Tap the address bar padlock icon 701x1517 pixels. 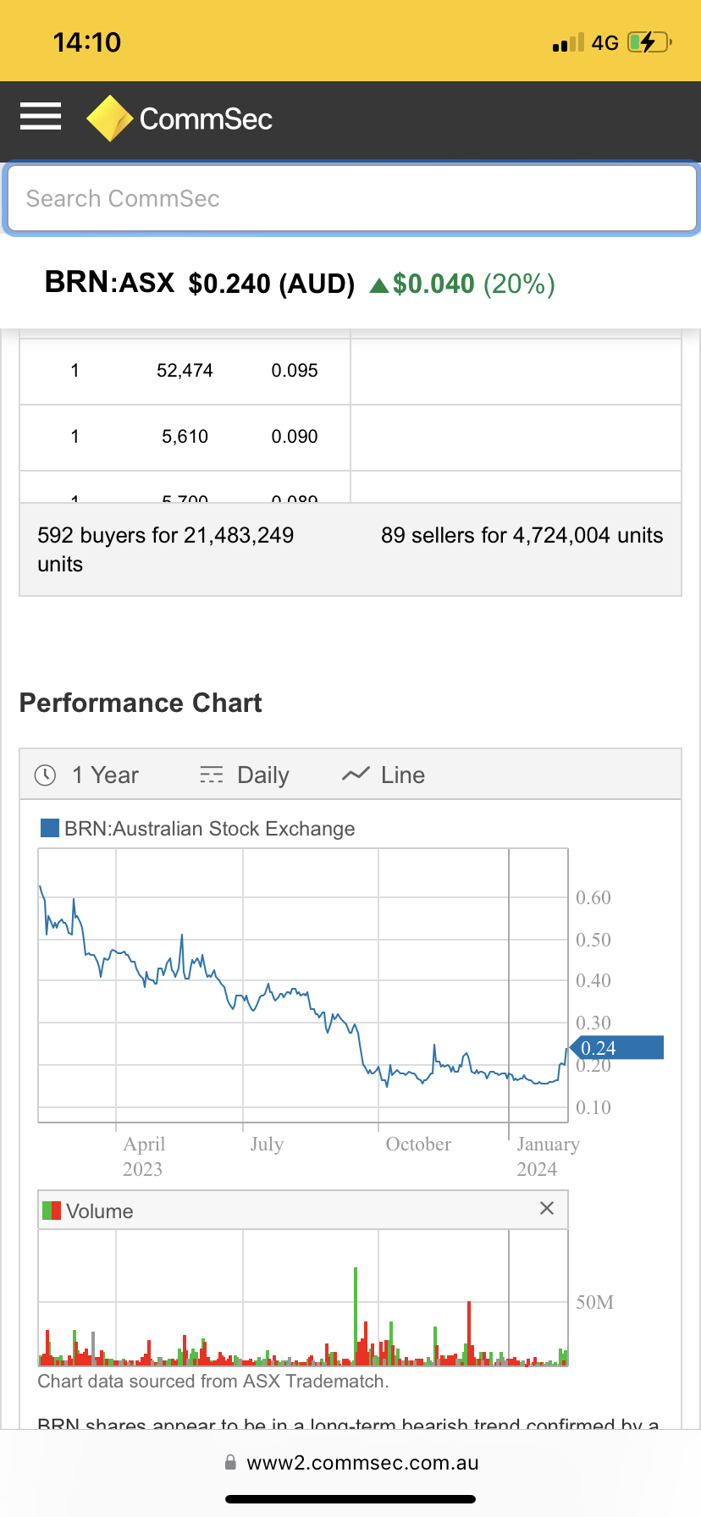point(230,1462)
